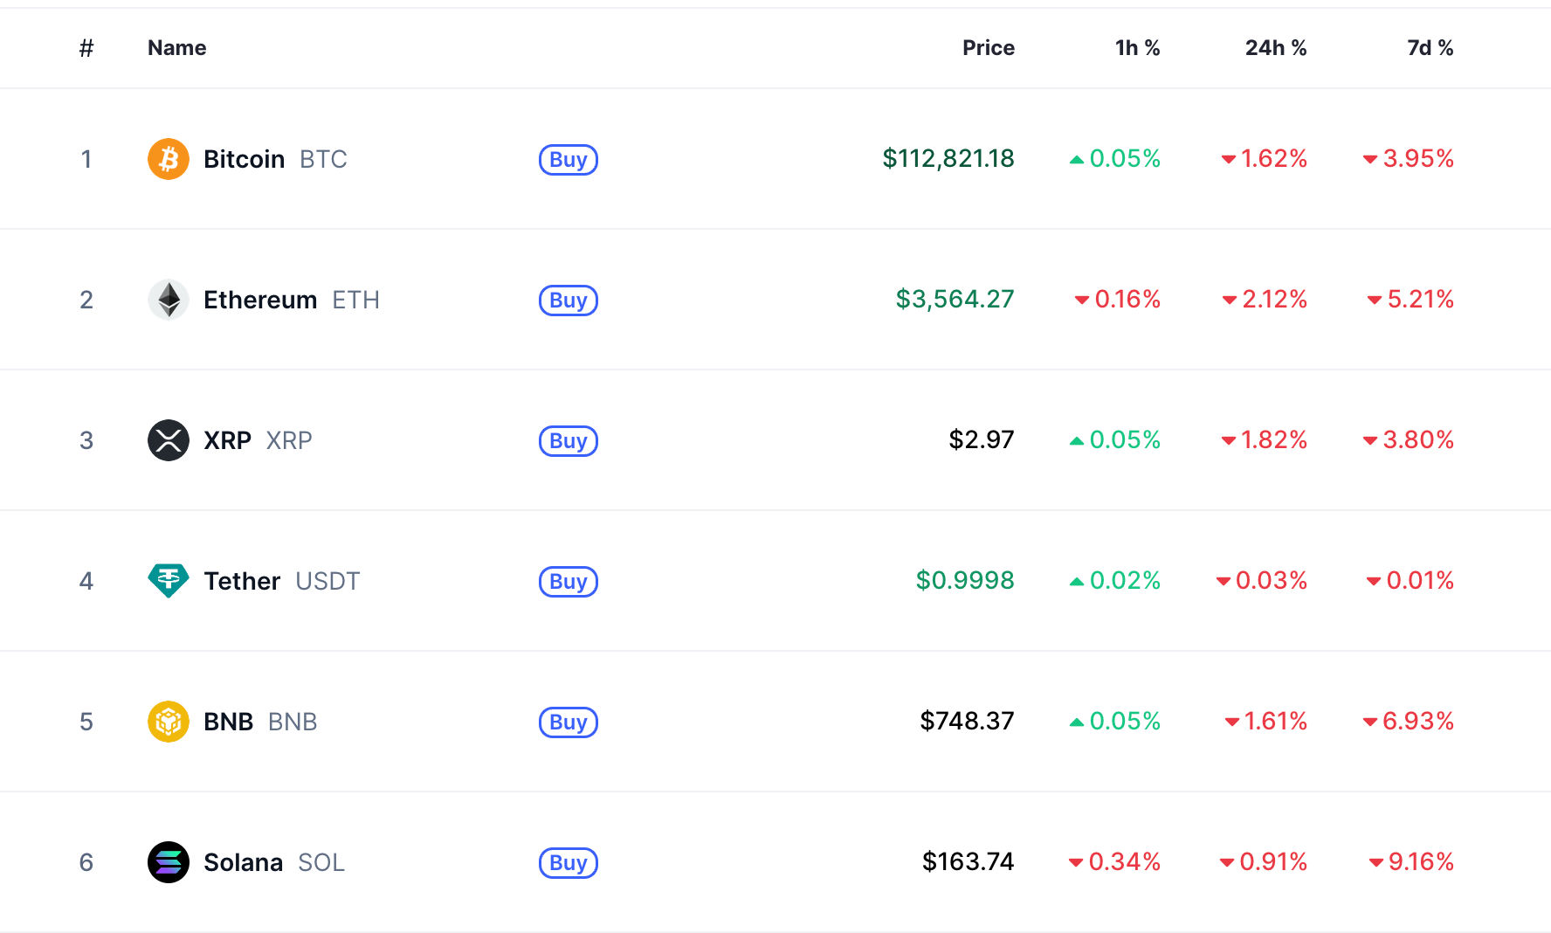Viewport: 1551px width, 933px height.
Task: Click the XRP black logo icon
Action: pyautogui.click(x=169, y=440)
